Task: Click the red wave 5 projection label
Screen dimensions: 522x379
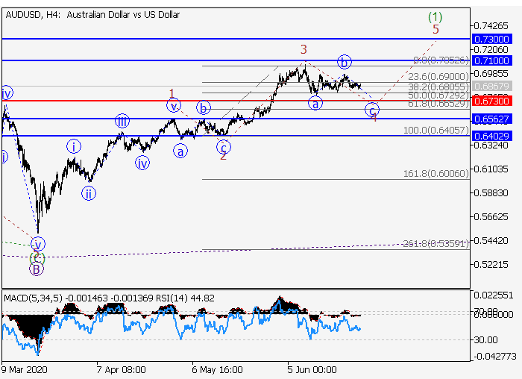Action: pos(436,29)
